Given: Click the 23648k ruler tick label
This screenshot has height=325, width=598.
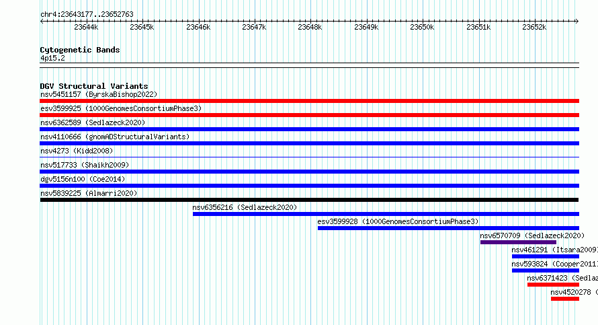Looking at the screenshot, I should pyautogui.click(x=310, y=27).
